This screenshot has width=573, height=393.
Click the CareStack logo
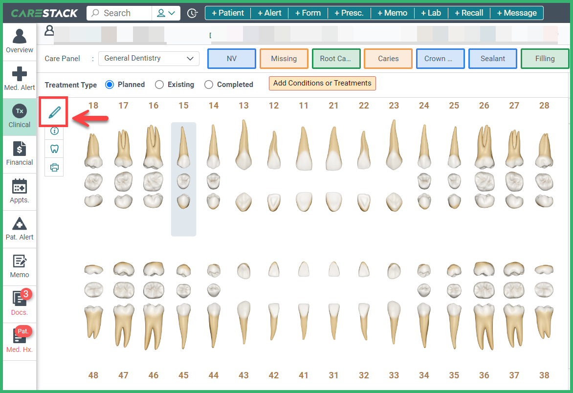(44, 13)
